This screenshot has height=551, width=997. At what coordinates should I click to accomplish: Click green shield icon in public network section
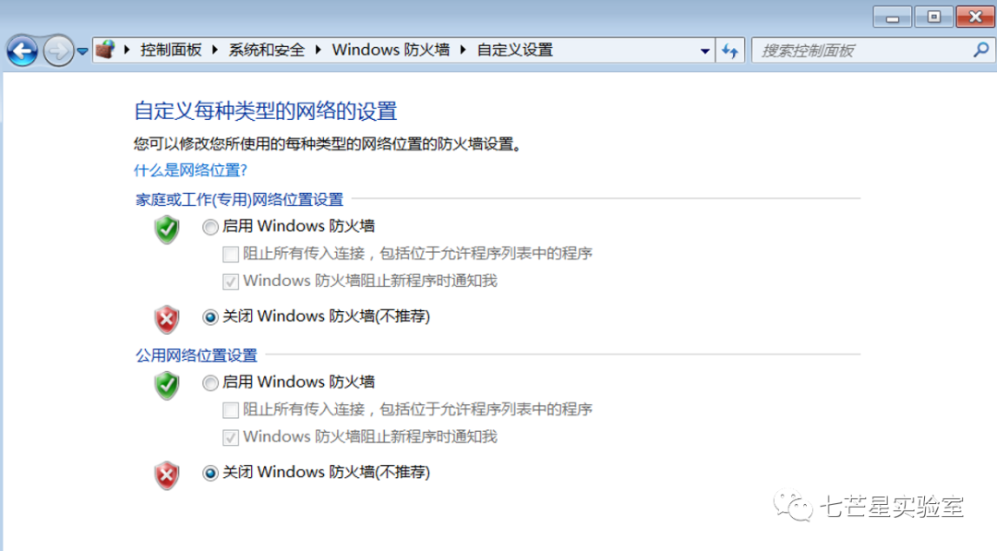pyautogui.click(x=166, y=385)
